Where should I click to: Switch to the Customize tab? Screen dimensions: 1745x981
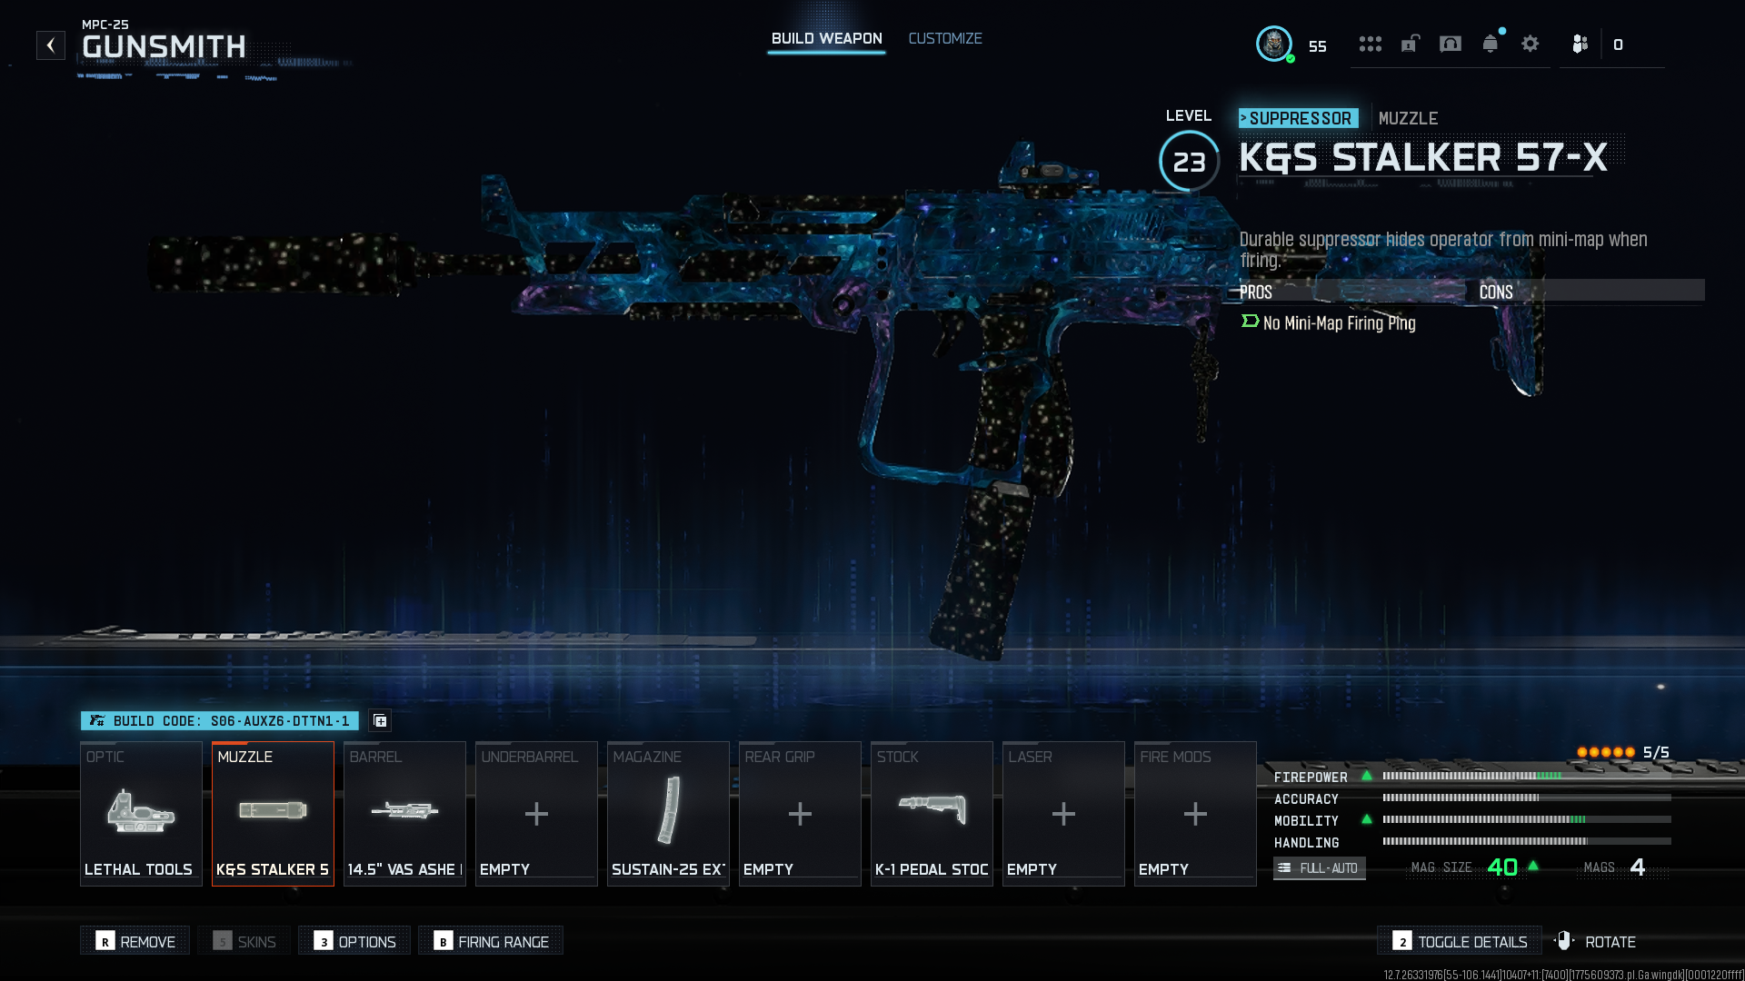(945, 39)
